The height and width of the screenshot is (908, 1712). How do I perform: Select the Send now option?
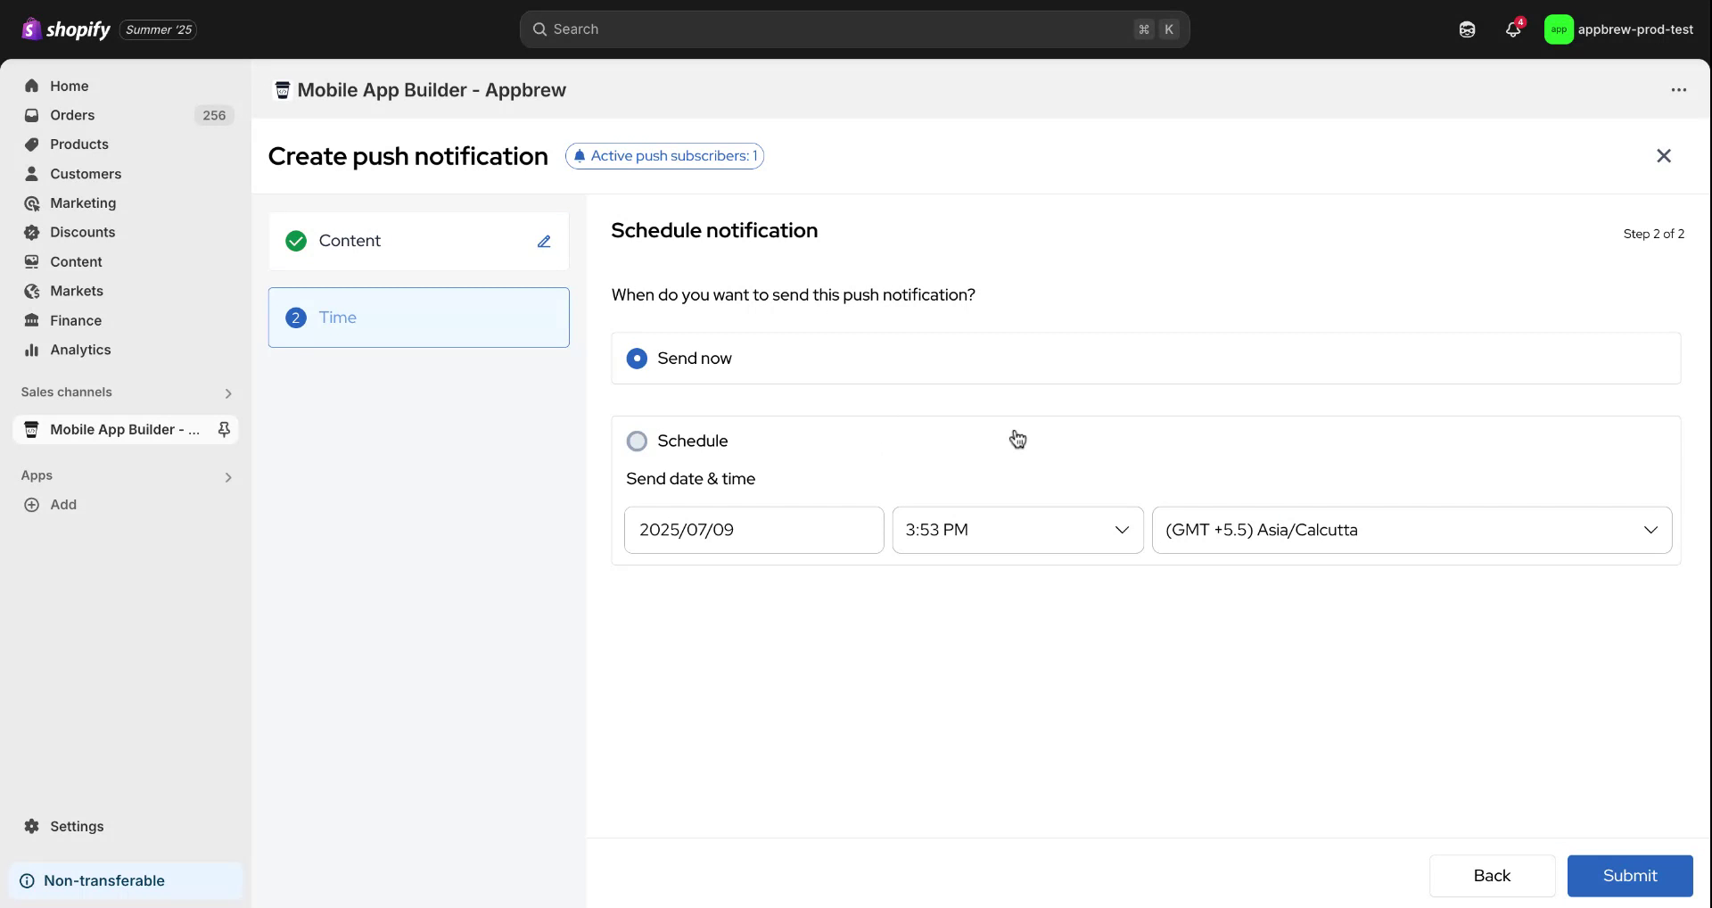pyautogui.click(x=637, y=358)
